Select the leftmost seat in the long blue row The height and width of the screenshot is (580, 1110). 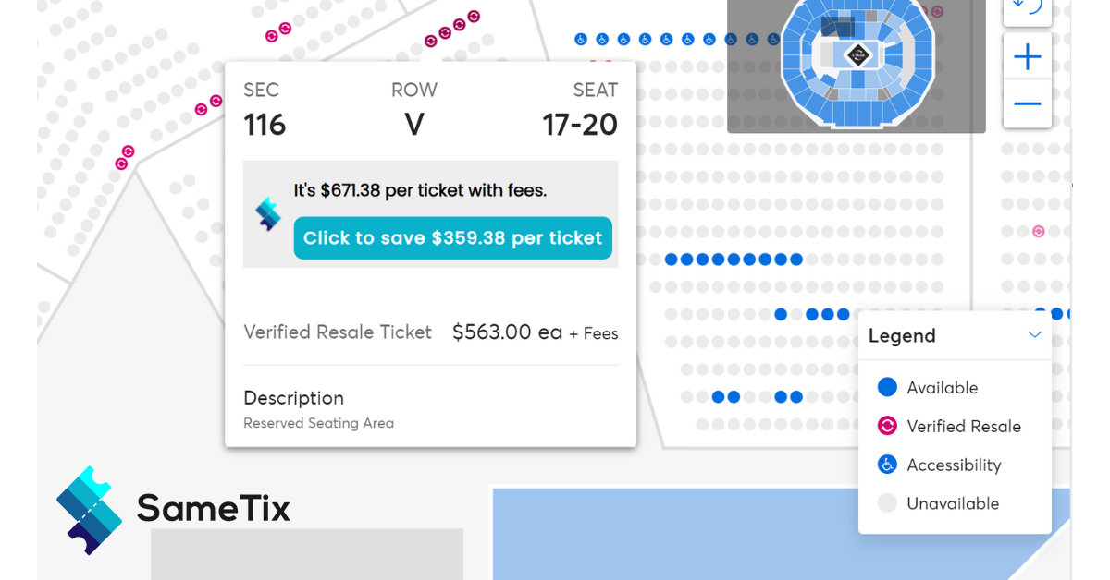click(x=671, y=260)
